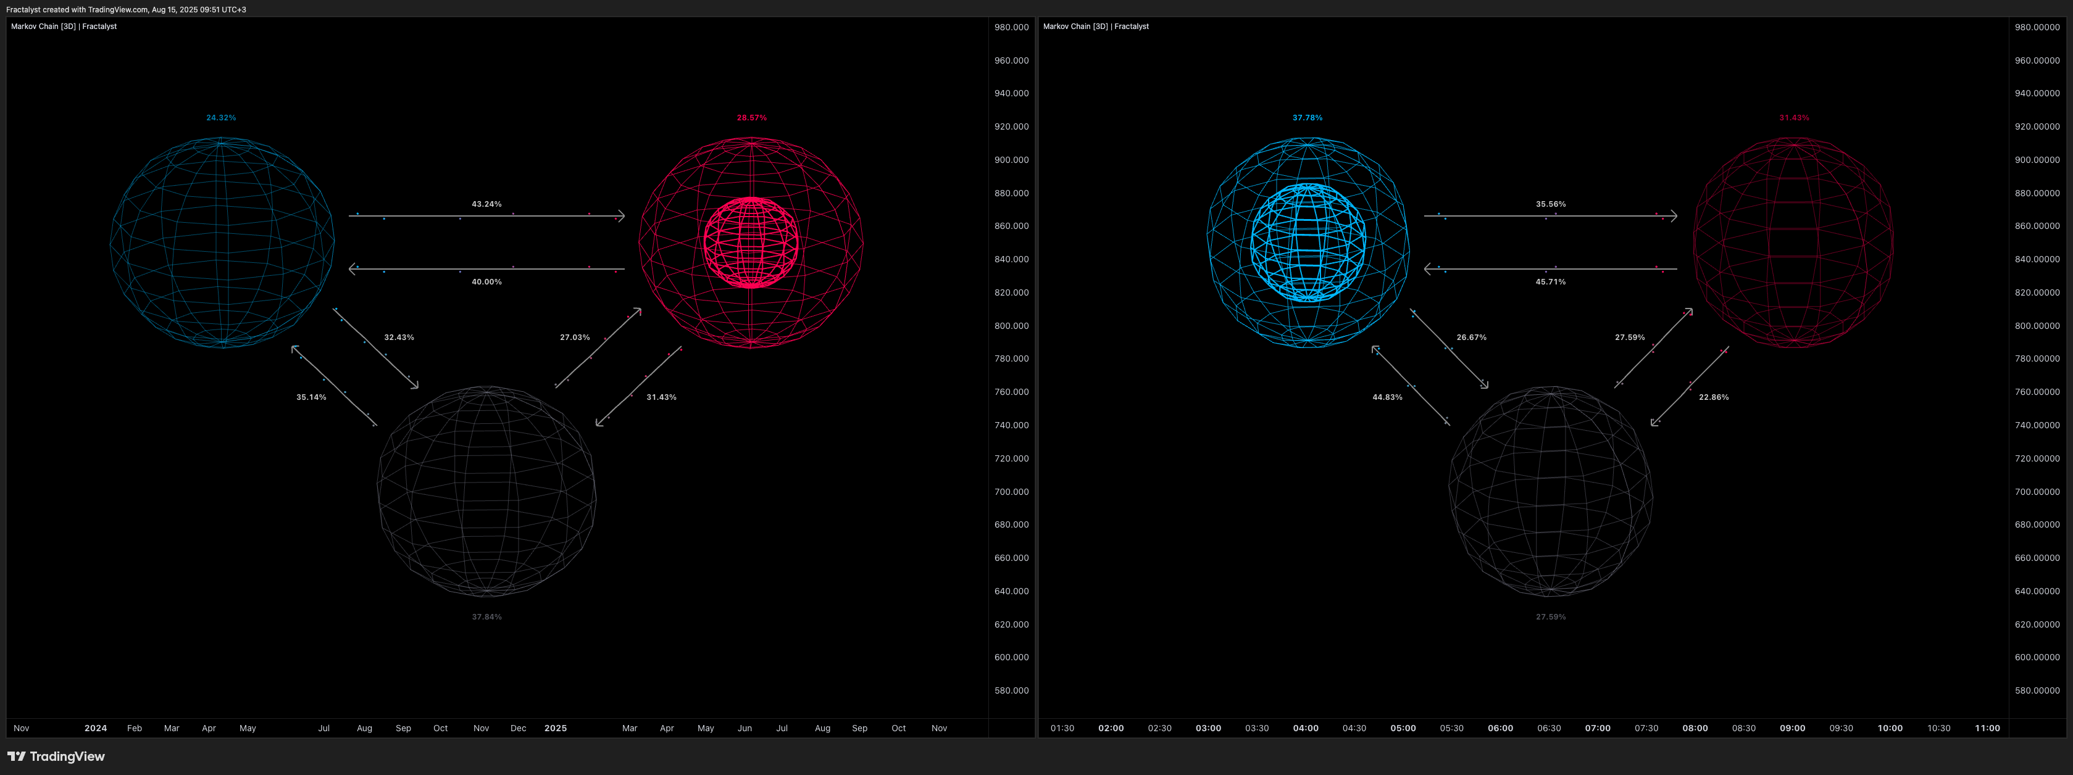
Task: Click the 06:30 time axis label
Action: (1549, 728)
